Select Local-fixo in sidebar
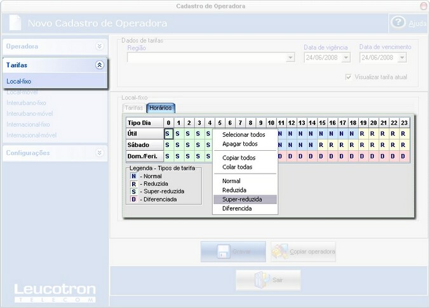This screenshot has width=430, height=308. pos(18,81)
